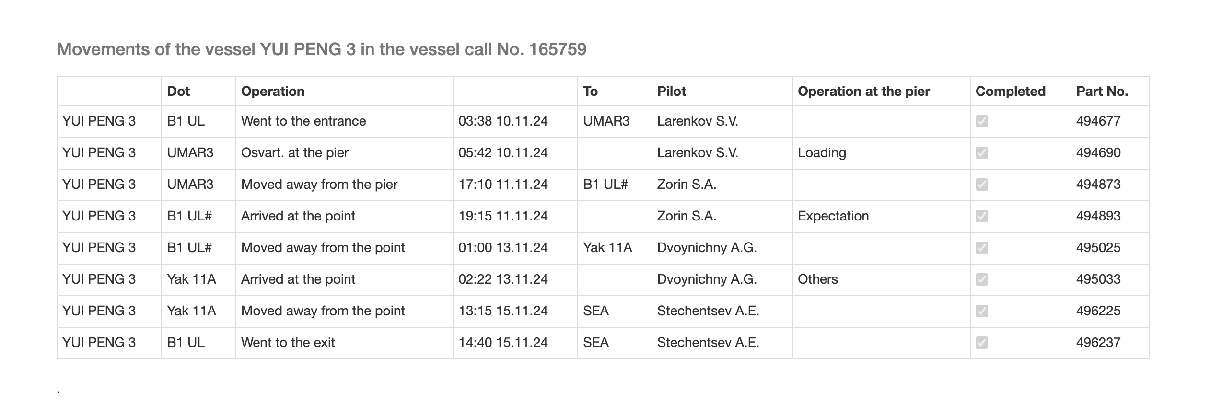Screen dimensions: 1211x416
Task: Click the Expectation cell
Action: pos(833,216)
